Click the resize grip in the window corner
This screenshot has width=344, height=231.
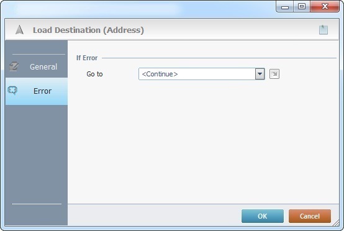point(336,224)
